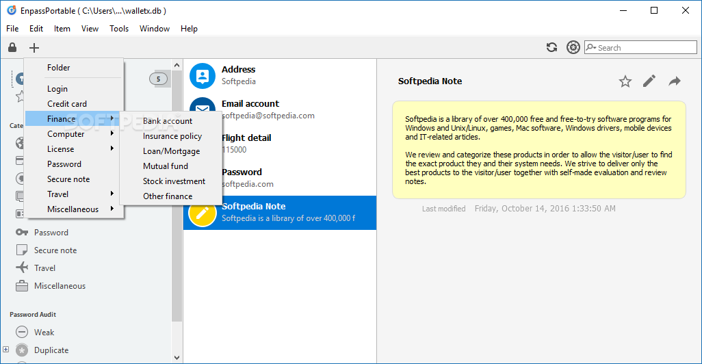The height and width of the screenshot is (364, 702).
Task: Open the License submenu entry
Action: [73, 149]
